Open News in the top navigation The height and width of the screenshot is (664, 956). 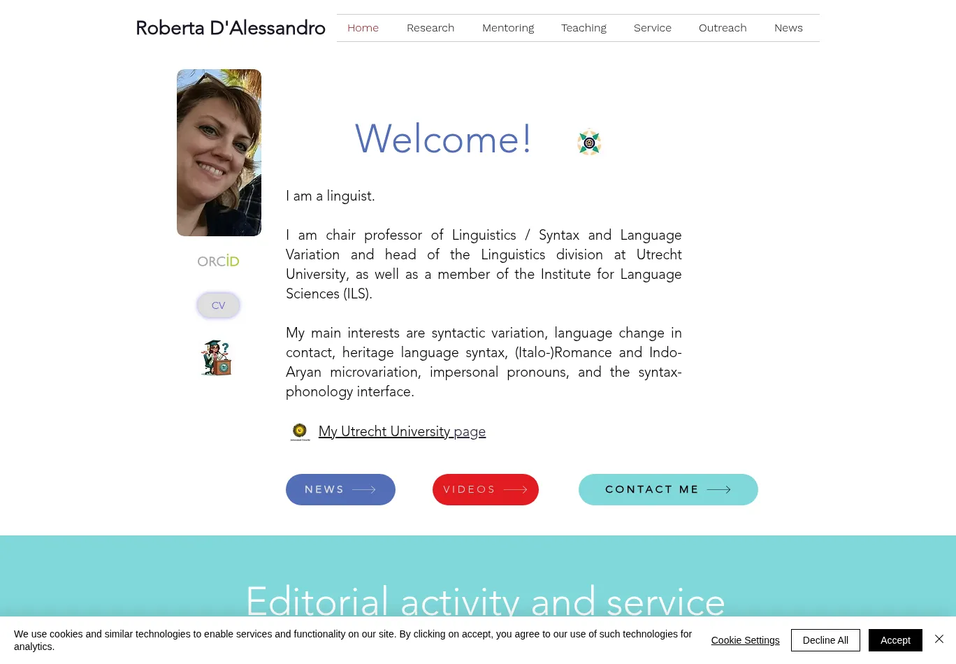[788, 28]
